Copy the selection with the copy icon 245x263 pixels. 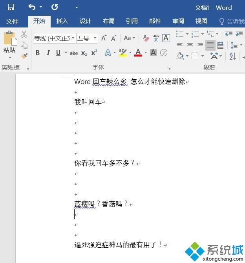point(24,45)
